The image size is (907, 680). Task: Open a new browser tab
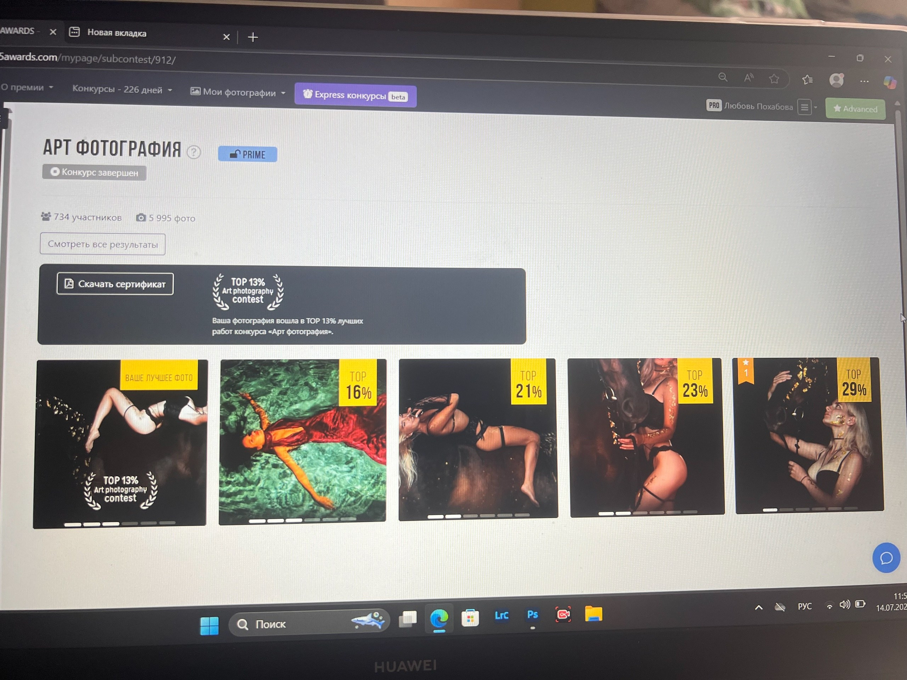tap(253, 37)
